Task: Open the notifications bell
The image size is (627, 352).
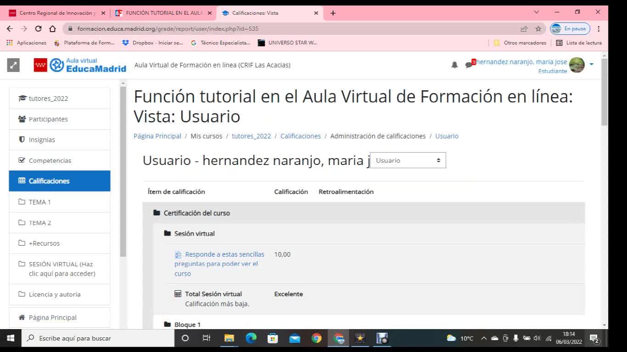Action: [x=454, y=65]
